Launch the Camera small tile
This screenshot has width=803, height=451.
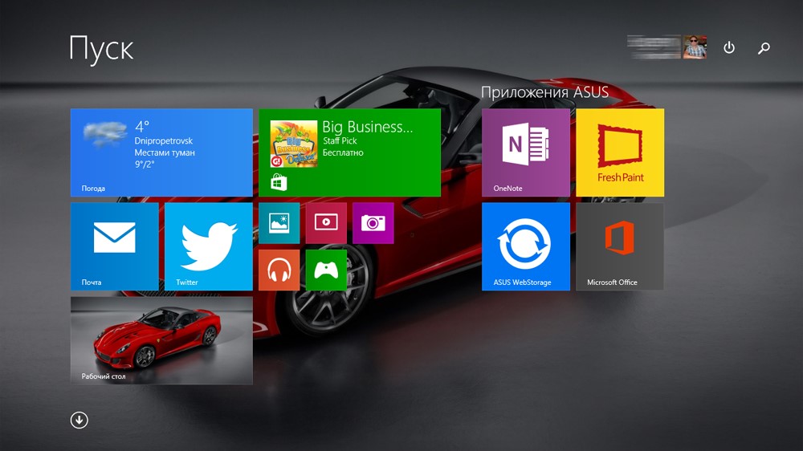coord(373,223)
